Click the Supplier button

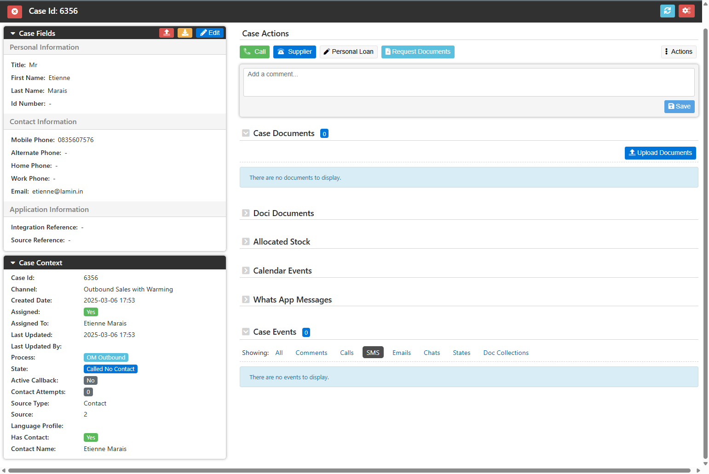pos(294,52)
